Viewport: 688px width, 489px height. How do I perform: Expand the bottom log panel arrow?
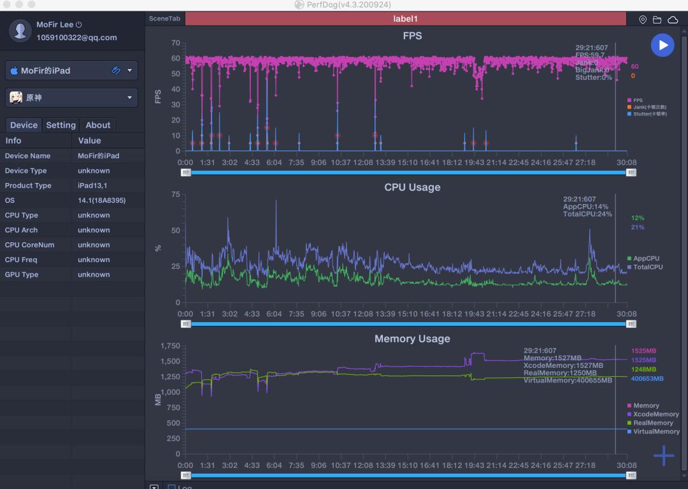point(154,487)
